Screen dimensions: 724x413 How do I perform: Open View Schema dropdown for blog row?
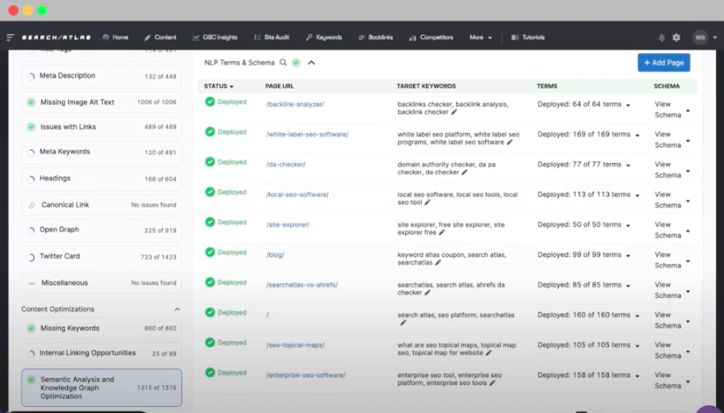tap(688, 261)
